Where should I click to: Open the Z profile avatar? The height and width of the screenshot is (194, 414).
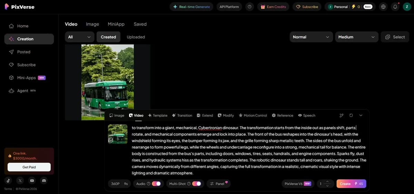[407, 7]
